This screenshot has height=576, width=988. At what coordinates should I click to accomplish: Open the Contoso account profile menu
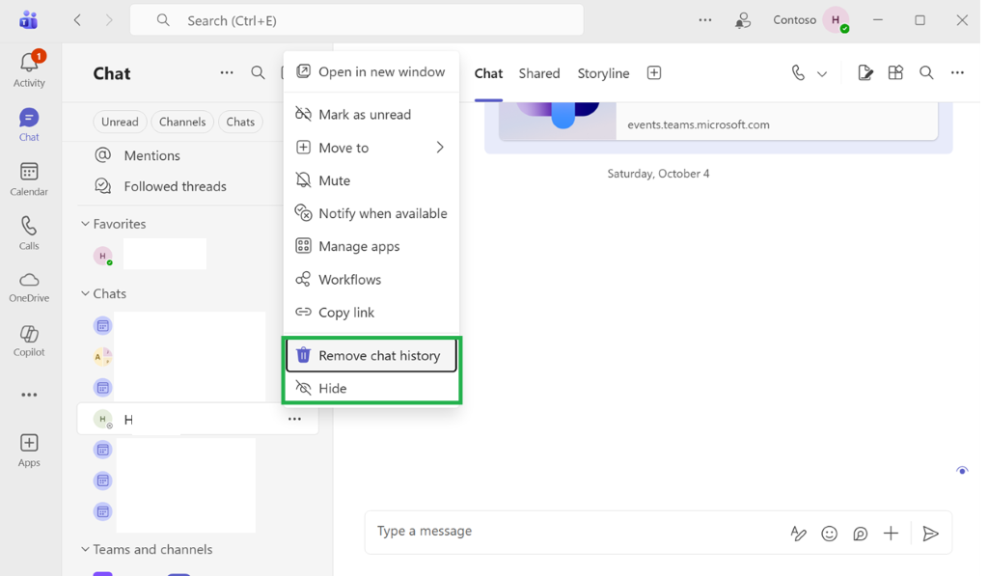click(837, 20)
